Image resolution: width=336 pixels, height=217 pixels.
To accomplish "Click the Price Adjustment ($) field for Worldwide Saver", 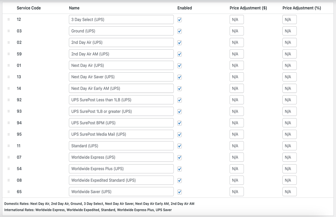I will click(x=237, y=192).
